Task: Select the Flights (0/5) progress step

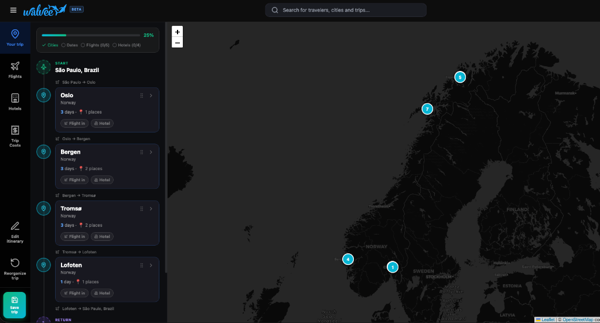Action: click(95, 45)
